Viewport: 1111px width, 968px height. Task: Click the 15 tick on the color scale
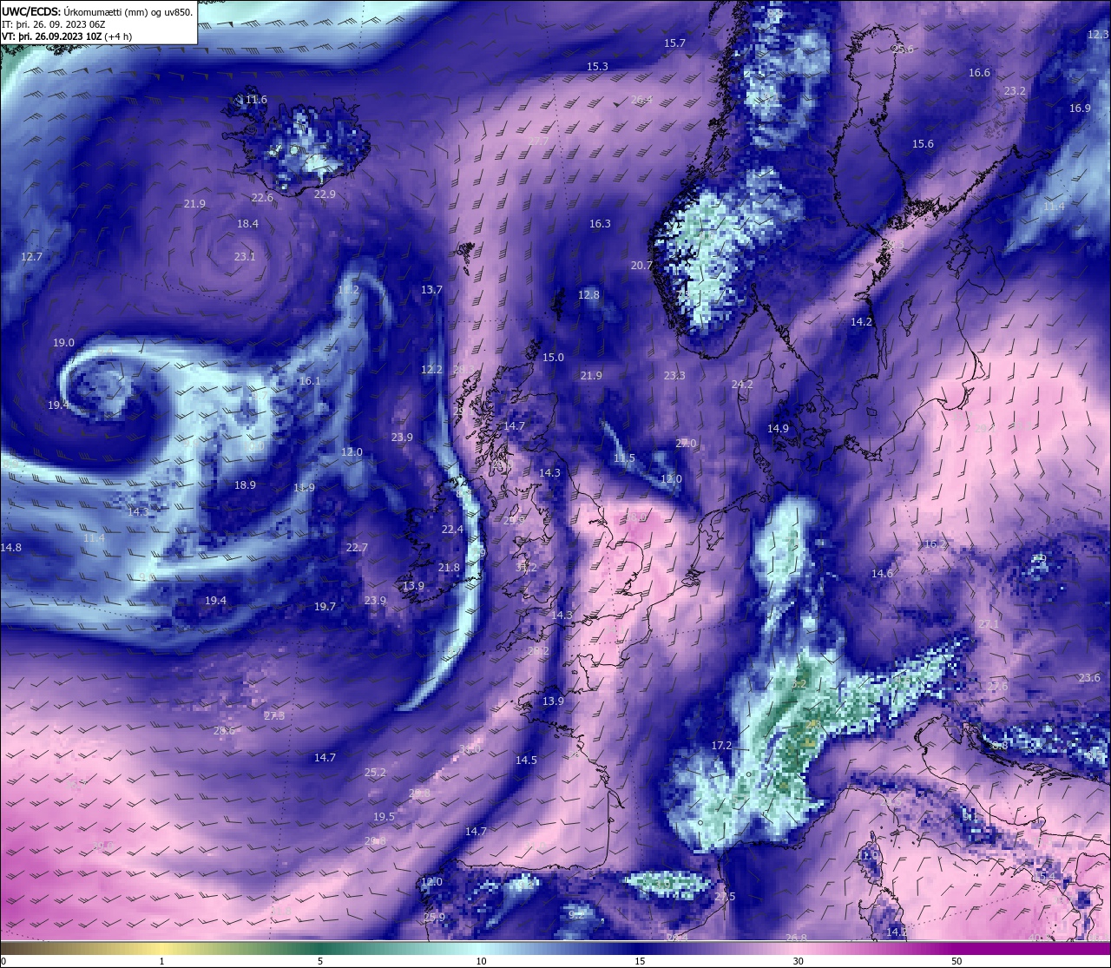639,961
